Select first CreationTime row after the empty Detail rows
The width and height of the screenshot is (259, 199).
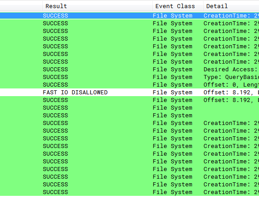130,123
